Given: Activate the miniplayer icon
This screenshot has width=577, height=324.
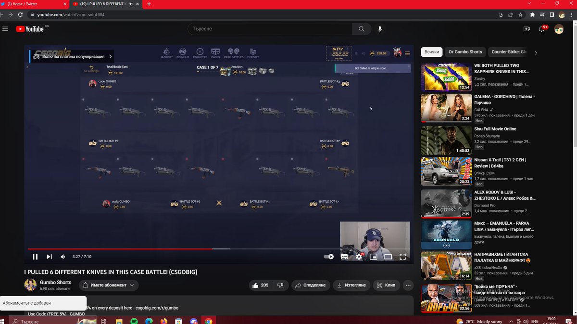Looking at the screenshot, I should coord(373,257).
